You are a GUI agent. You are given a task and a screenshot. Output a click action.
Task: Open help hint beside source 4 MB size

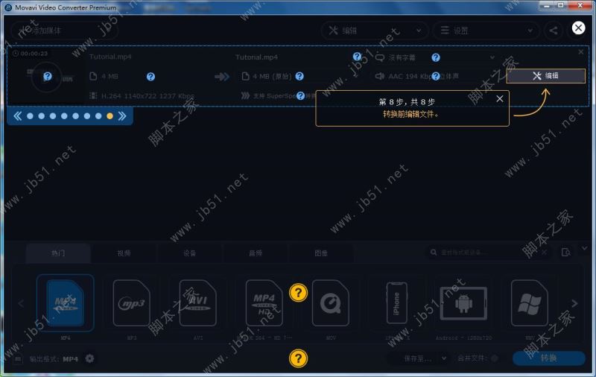pos(151,77)
